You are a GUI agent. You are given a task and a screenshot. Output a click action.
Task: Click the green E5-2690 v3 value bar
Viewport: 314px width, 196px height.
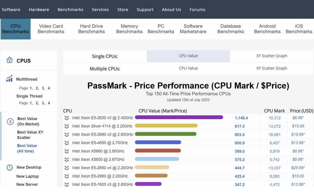(x=166, y=134)
